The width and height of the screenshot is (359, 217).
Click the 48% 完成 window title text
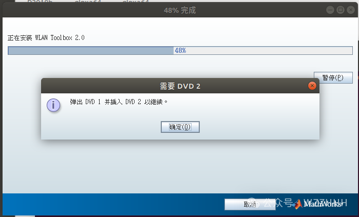tap(180, 10)
